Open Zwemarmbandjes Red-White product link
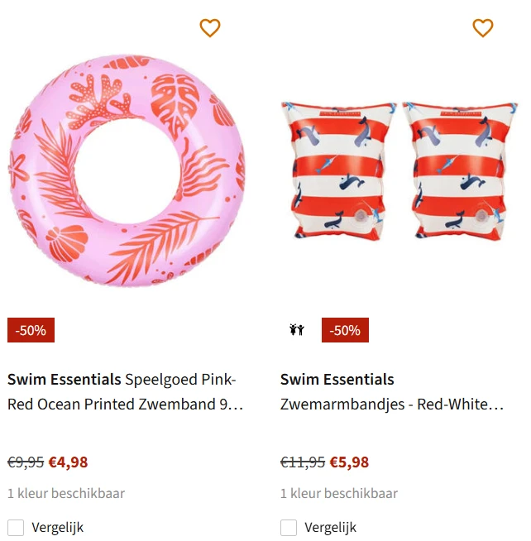The height and width of the screenshot is (541, 531). coord(391,405)
